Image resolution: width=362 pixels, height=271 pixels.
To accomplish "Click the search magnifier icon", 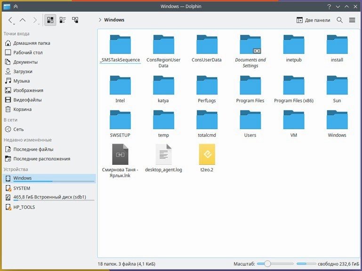I will point(339,20).
